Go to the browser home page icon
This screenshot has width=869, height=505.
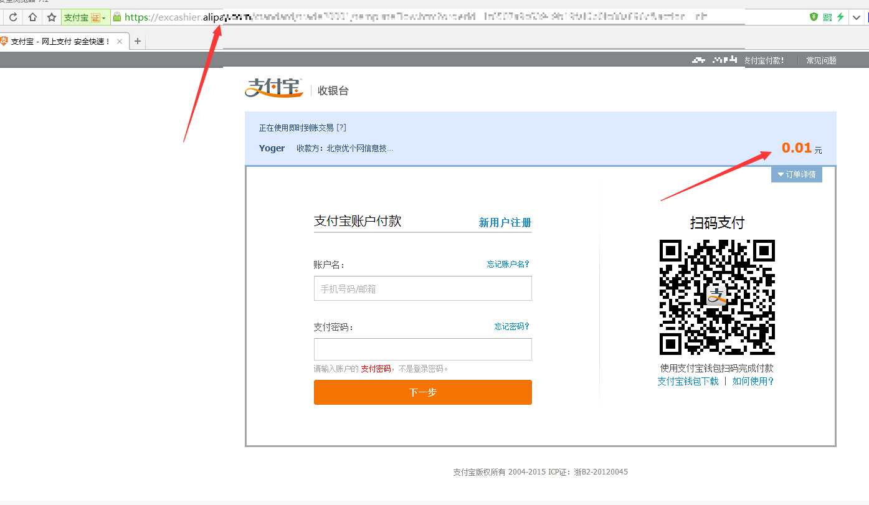(x=32, y=17)
